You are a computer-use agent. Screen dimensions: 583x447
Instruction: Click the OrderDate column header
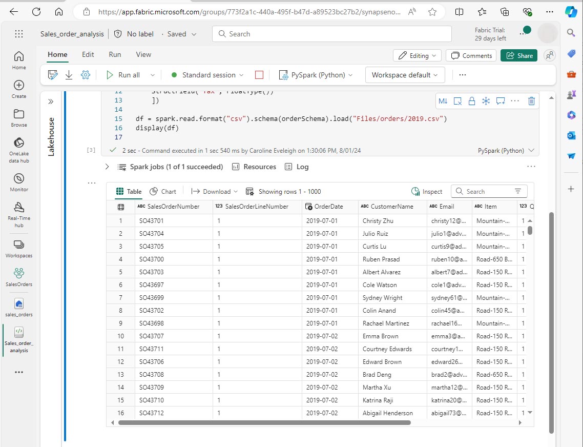[329, 206]
